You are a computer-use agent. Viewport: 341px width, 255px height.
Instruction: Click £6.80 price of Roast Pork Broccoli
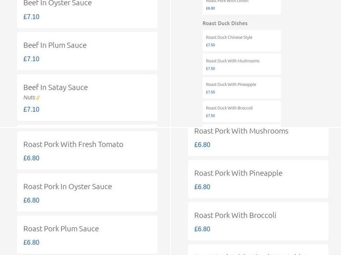(x=202, y=229)
